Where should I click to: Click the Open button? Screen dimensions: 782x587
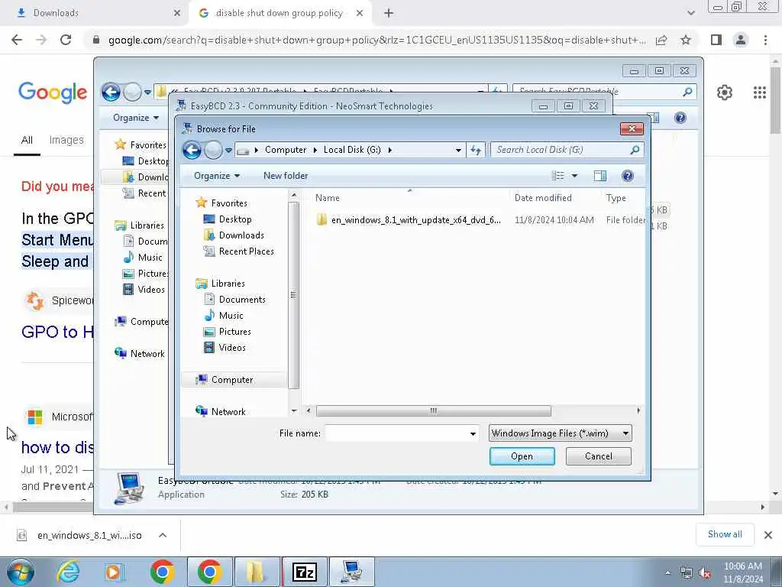click(x=522, y=456)
